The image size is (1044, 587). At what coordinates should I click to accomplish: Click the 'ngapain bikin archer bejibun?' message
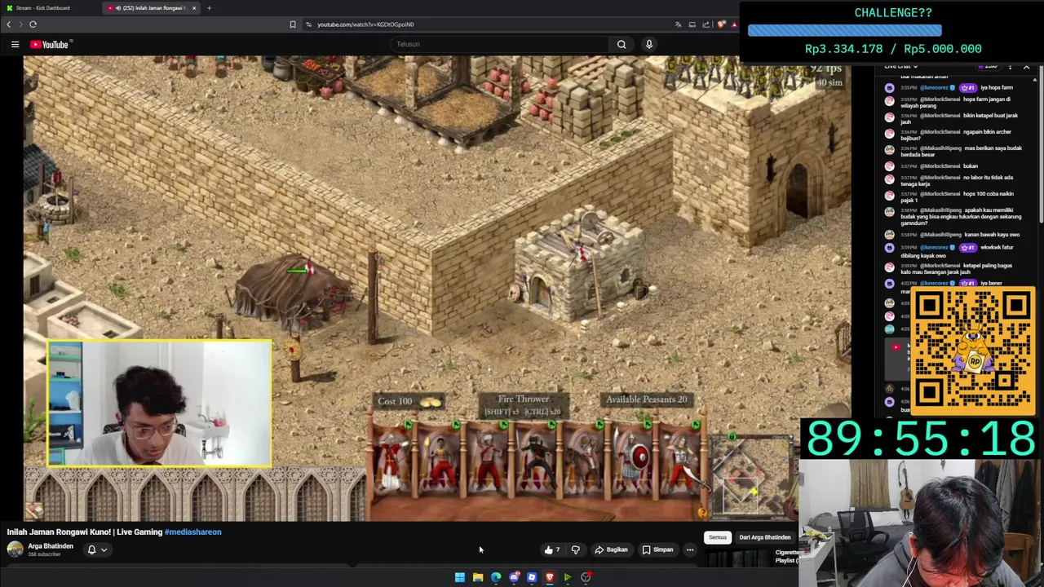(x=957, y=135)
